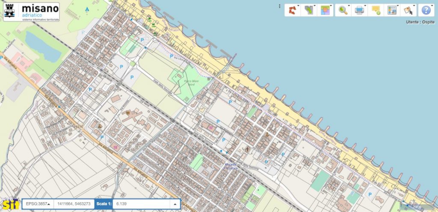Activate the magnifying glass search tool
438x212 pixels.
pyautogui.click(x=342, y=10)
